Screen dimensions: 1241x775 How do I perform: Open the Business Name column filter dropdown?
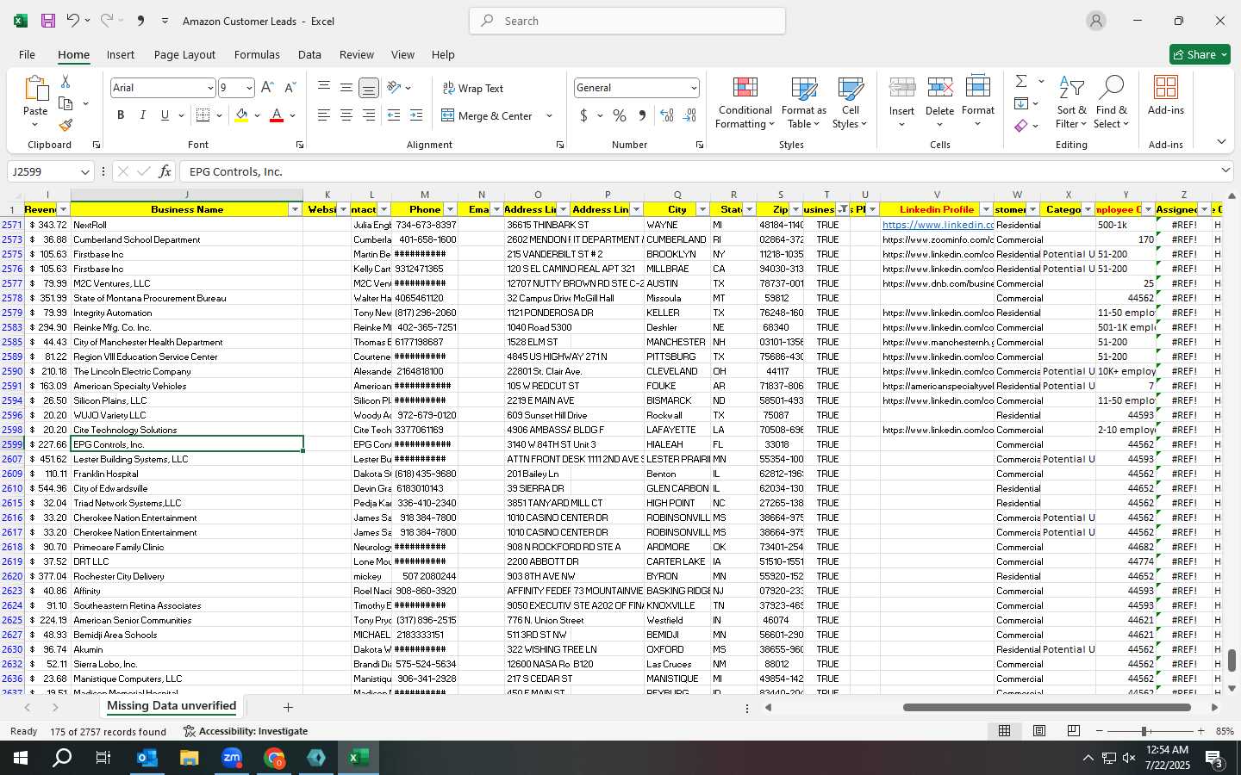click(x=295, y=209)
